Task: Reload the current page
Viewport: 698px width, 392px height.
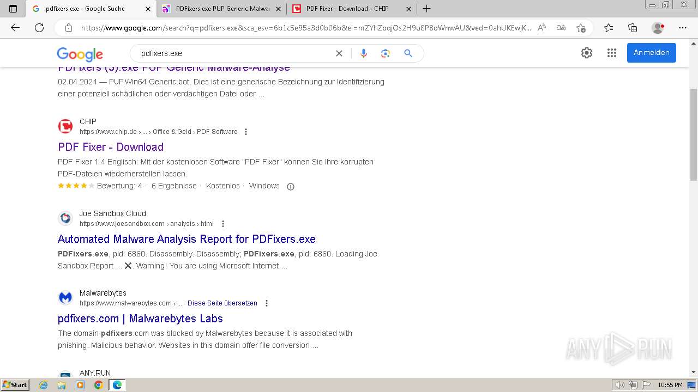Action: [x=39, y=28]
